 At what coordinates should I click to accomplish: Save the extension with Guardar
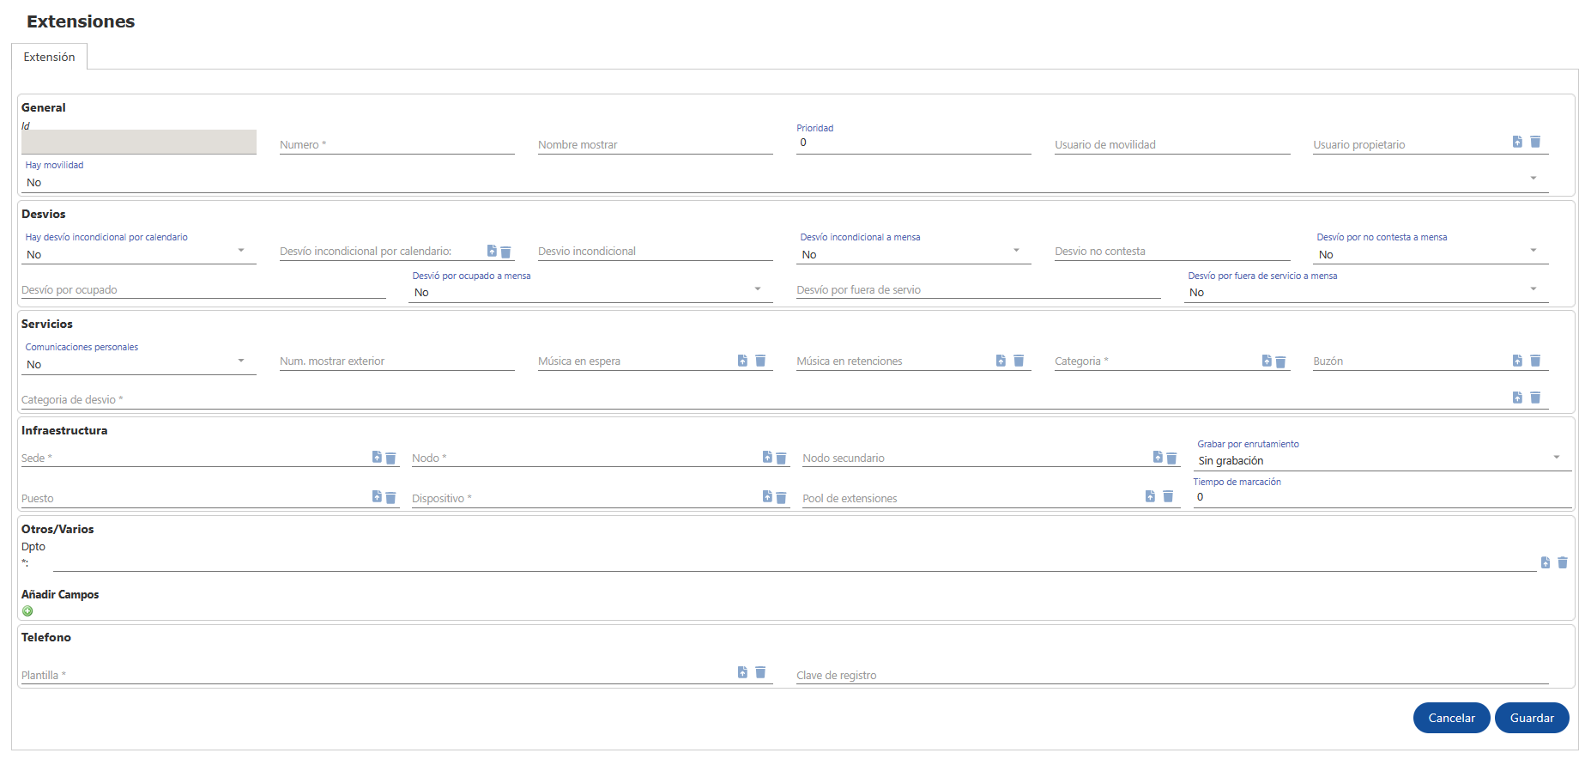1532,718
